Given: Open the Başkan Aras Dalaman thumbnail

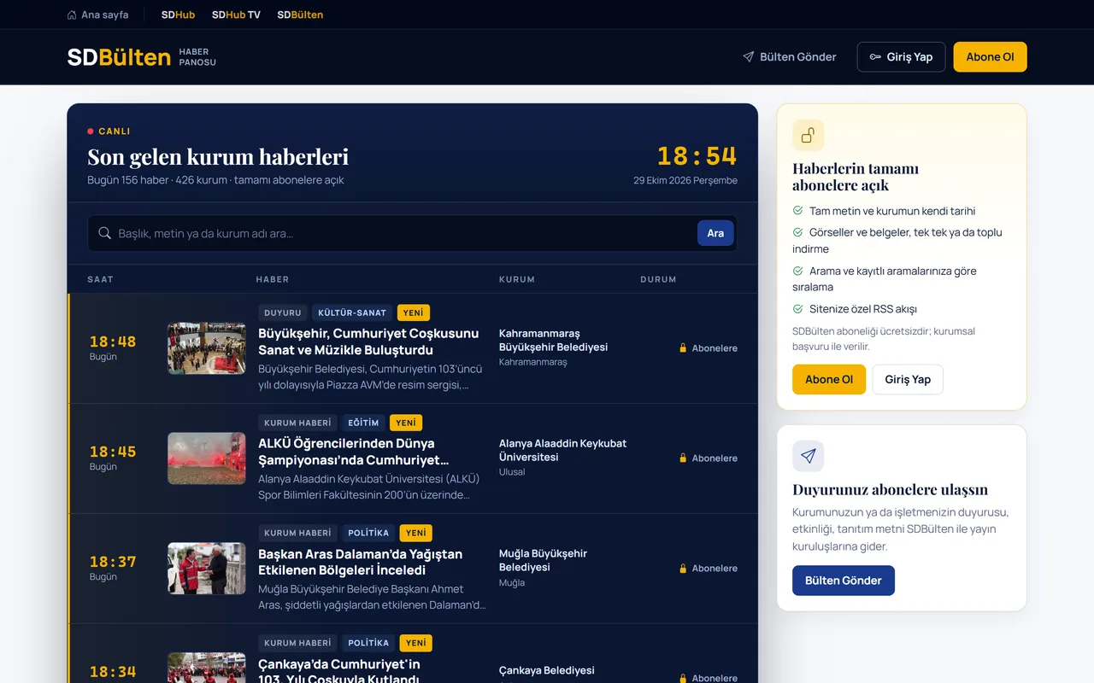Looking at the screenshot, I should 207,569.
